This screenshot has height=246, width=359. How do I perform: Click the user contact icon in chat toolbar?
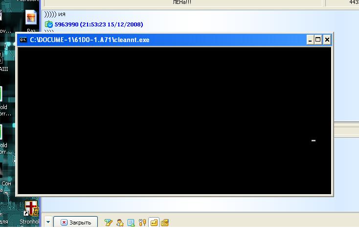(x=120, y=223)
